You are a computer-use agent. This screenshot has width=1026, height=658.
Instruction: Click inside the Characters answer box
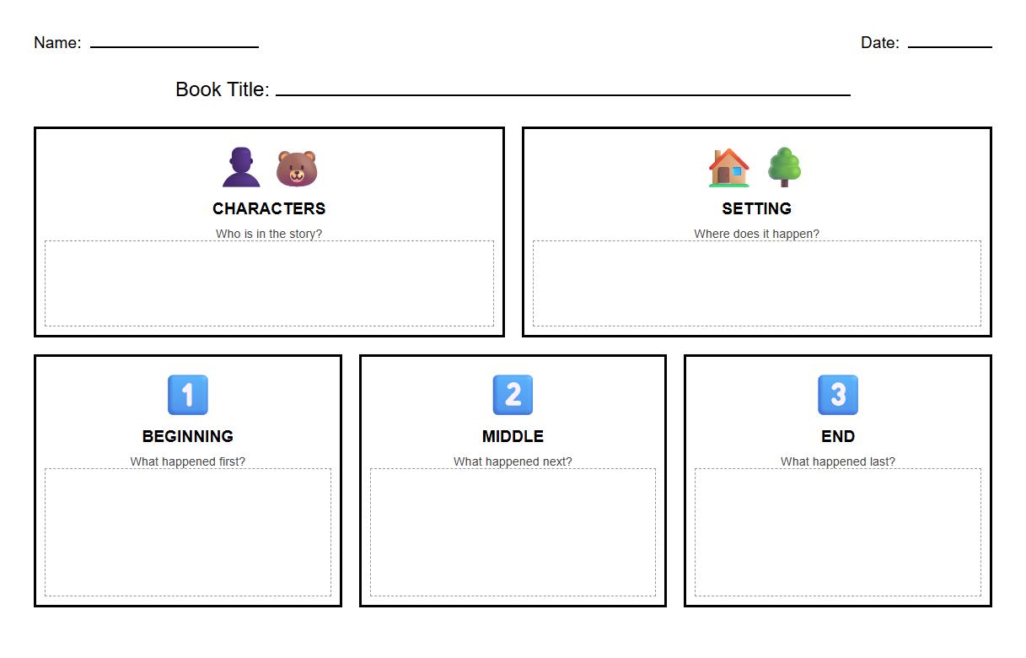(x=268, y=283)
